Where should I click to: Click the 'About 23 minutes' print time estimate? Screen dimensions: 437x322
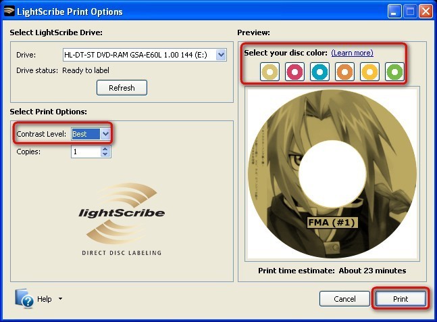pyautogui.click(x=372, y=271)
